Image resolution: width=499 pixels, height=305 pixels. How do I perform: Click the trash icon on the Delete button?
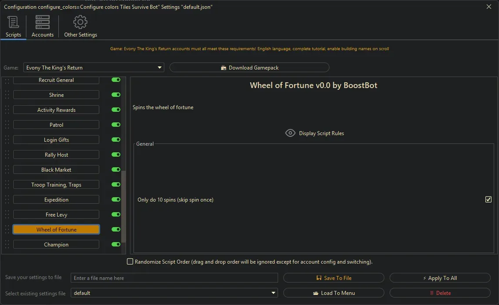[x=433, y=293]
